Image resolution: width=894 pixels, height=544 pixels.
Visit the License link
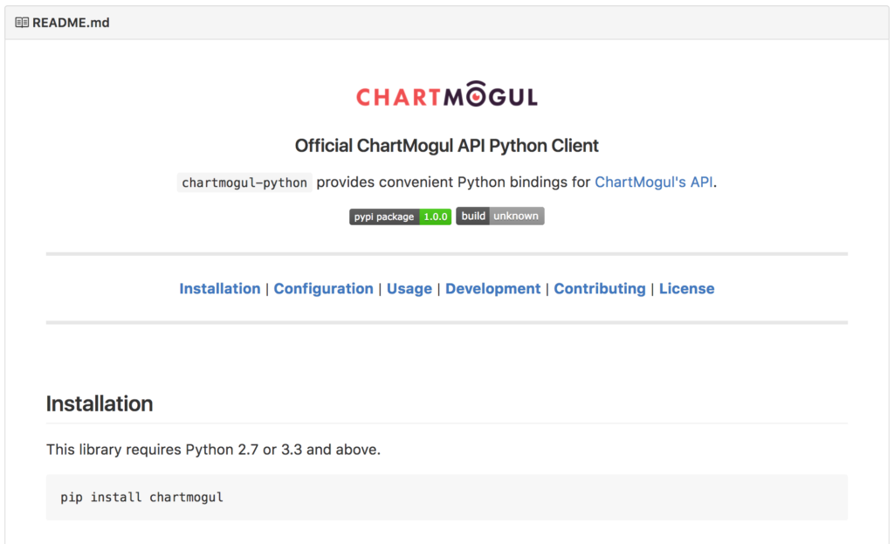coord(686,288)
